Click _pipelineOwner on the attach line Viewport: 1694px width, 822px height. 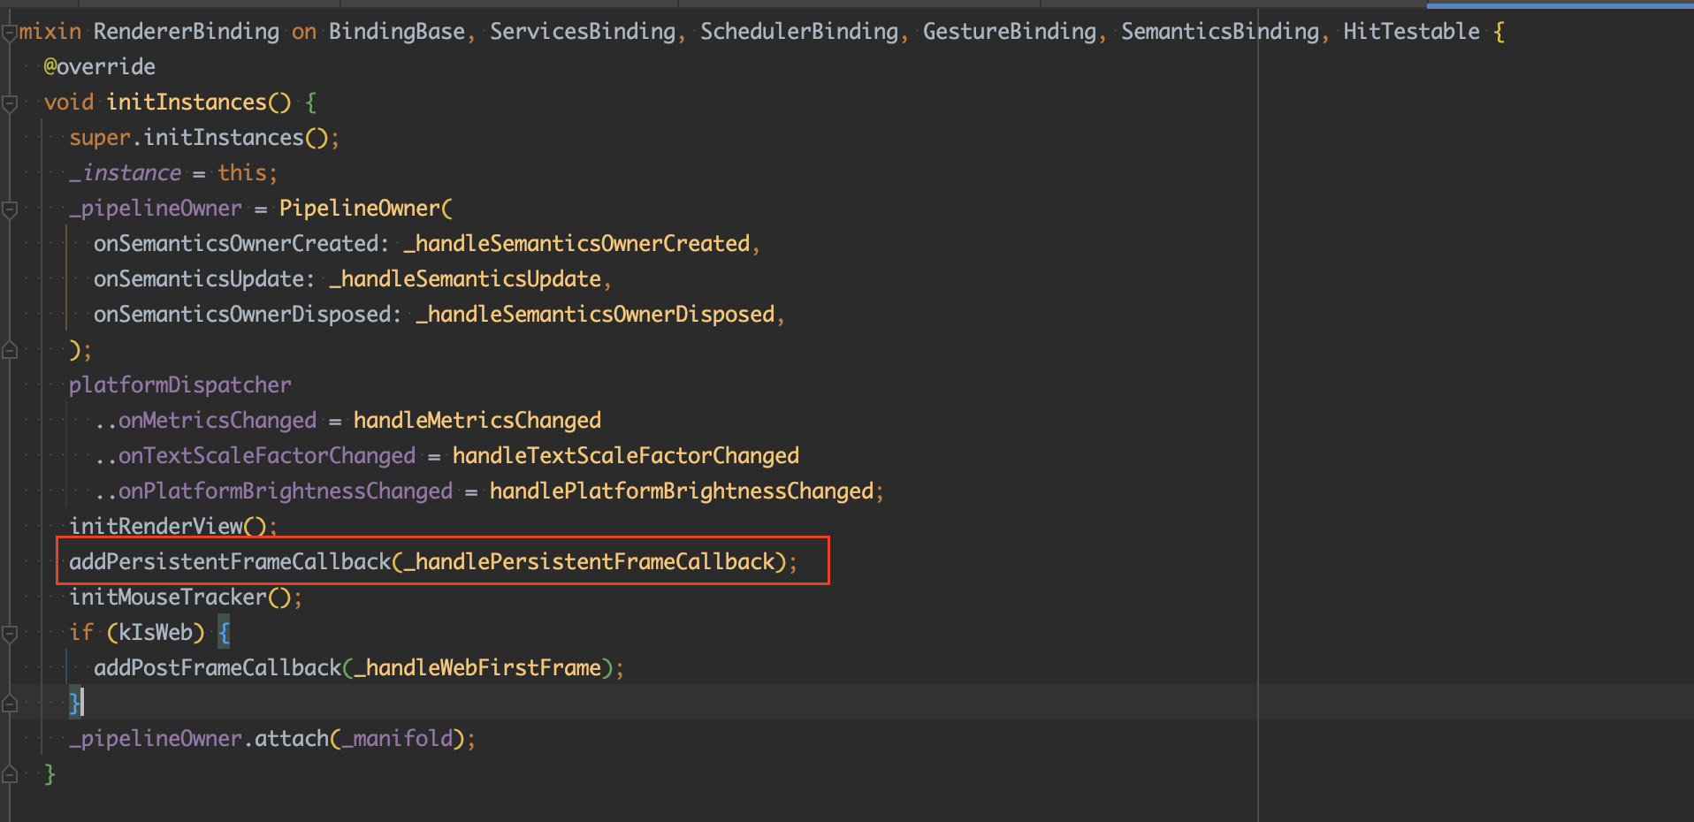pos(156,739)
